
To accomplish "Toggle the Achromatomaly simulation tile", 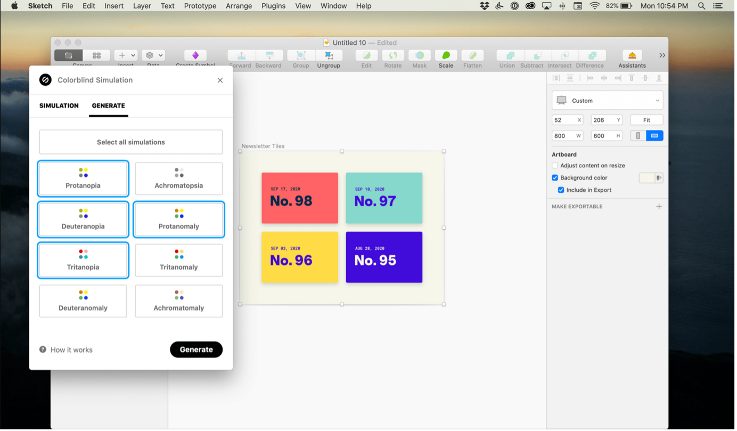I will click(x=179, y=302).
